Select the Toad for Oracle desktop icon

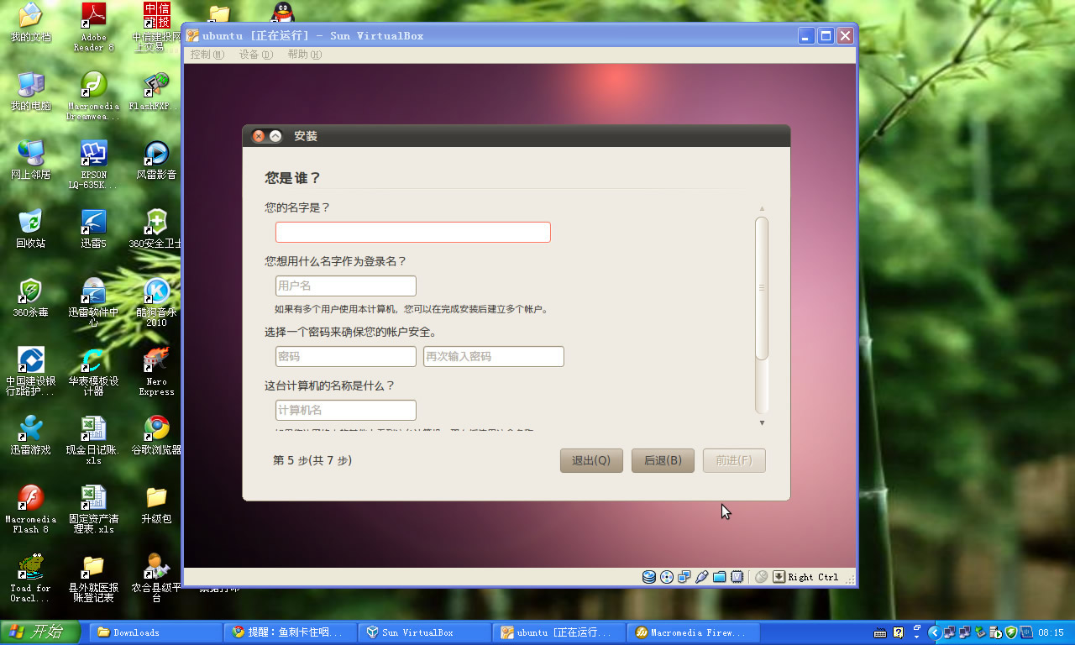click(x=30, y=579)
